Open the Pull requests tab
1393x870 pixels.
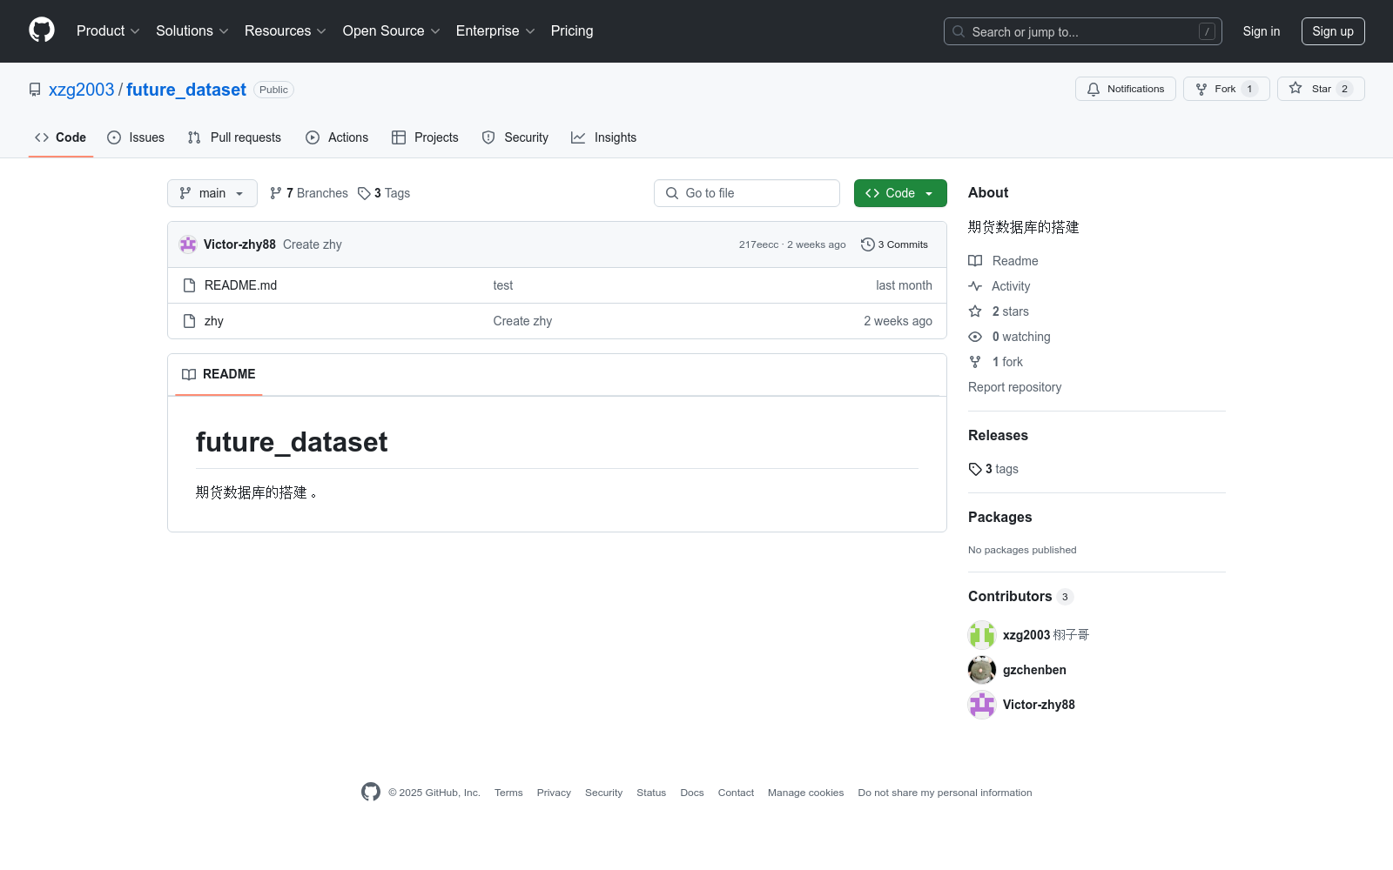click(x=234, y=137)
